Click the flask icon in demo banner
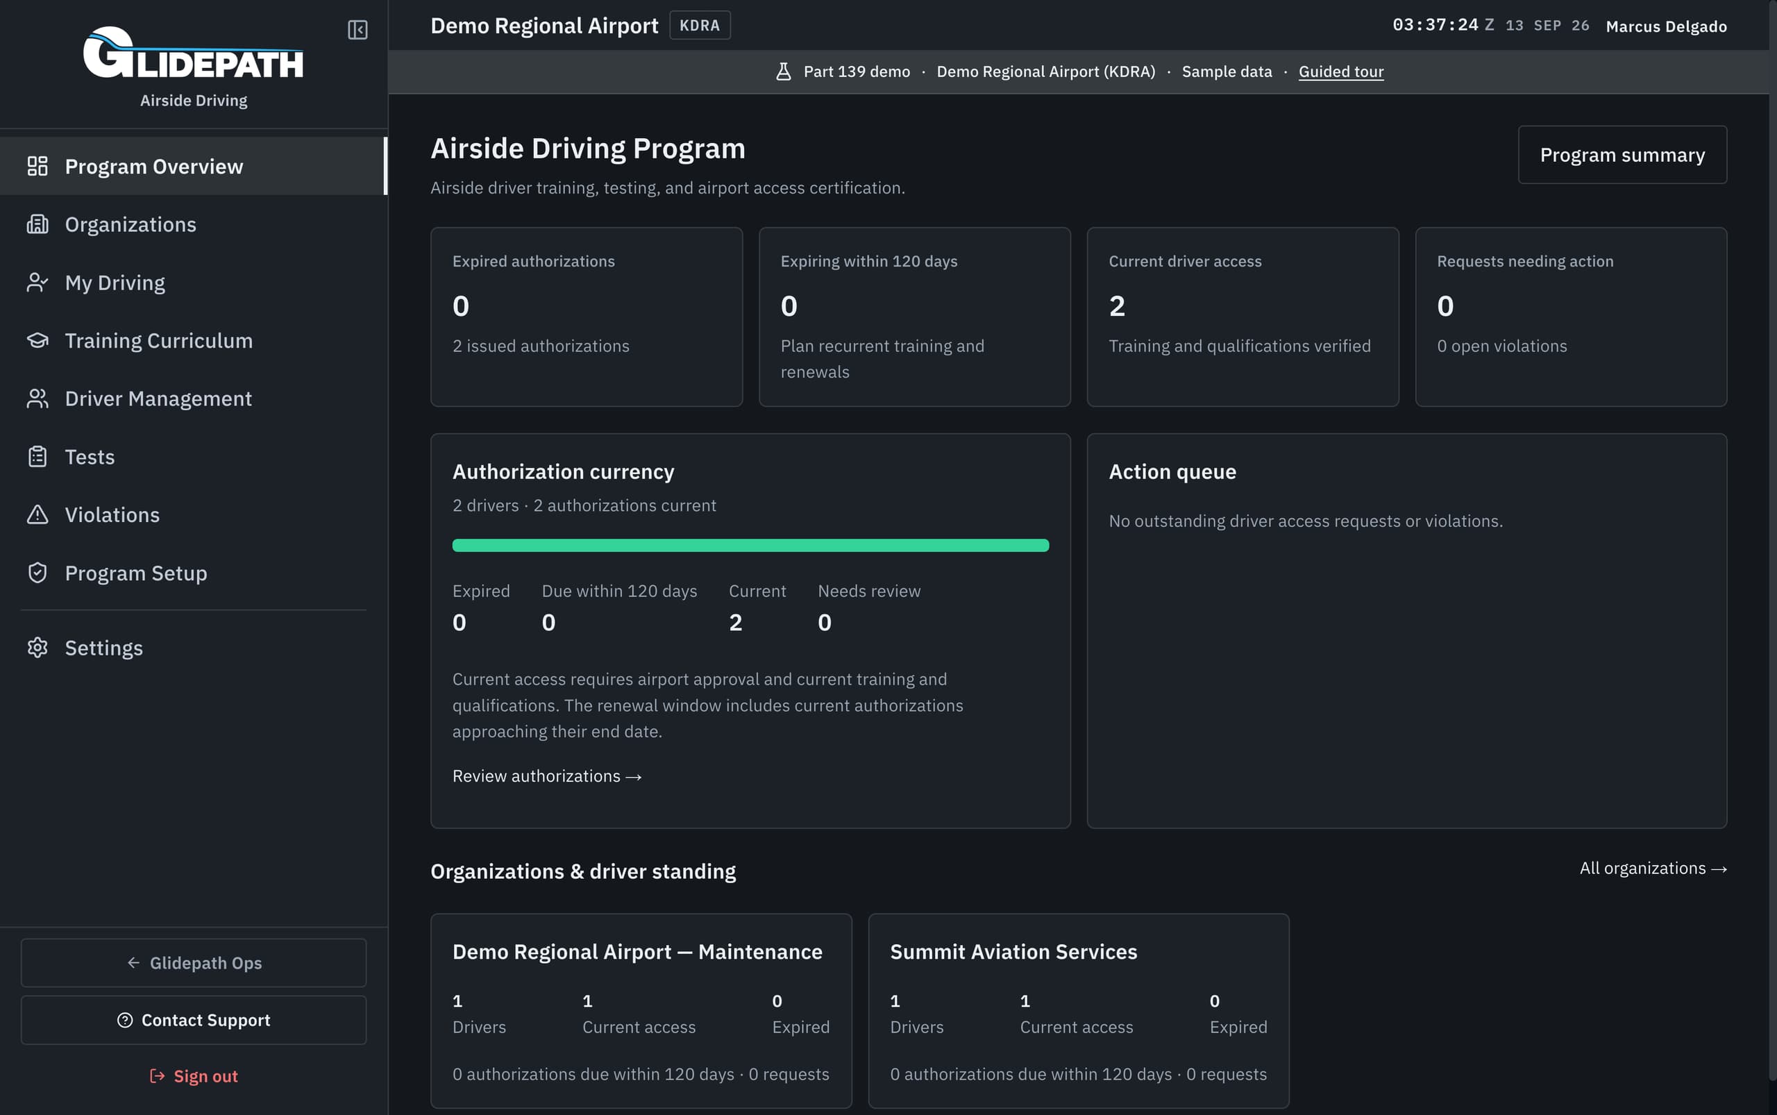Screen dimensions: 1777x1115 [x=783, y=72]
